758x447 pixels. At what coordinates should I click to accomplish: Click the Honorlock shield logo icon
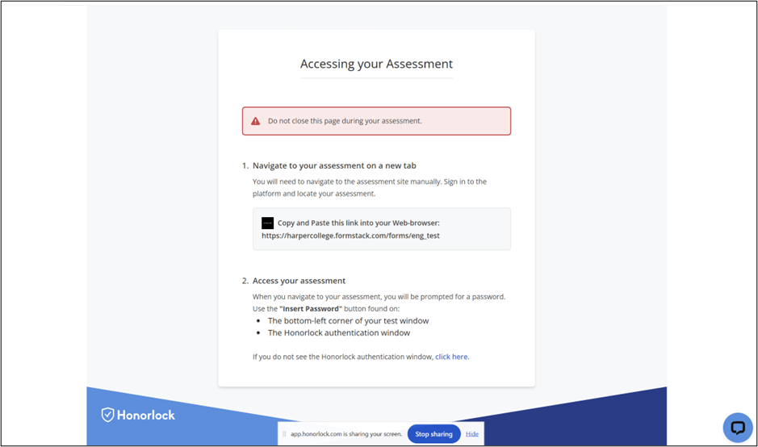click(108, 415)
